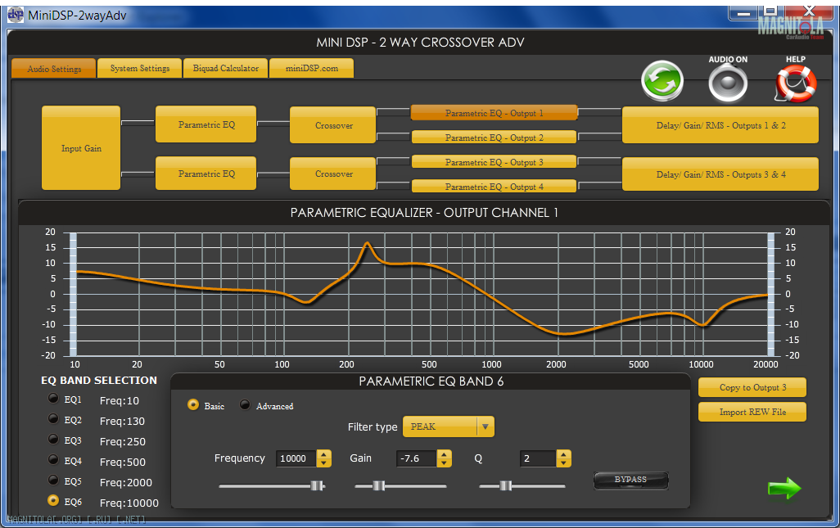The height and width of the screenshot is (528, 840).
Task: Toggle the Audio On speaker icon
Action: pyautogui.click(x=728, y=83)
